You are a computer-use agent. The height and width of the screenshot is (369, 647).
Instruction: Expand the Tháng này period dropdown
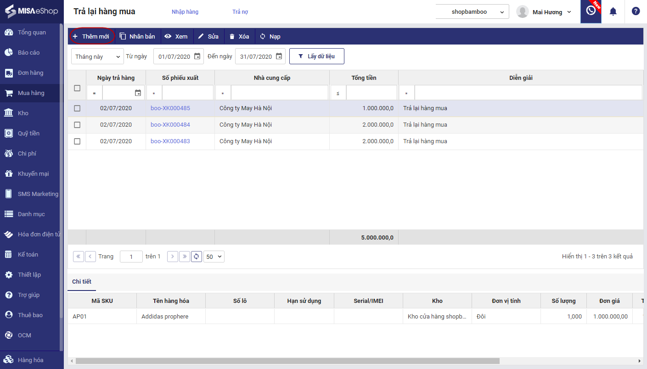[x=97, y=56]
